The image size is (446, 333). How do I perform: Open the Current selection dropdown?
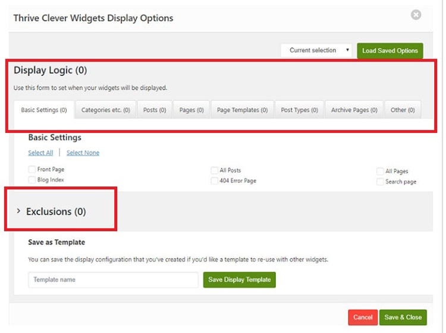tap(316, 50)
